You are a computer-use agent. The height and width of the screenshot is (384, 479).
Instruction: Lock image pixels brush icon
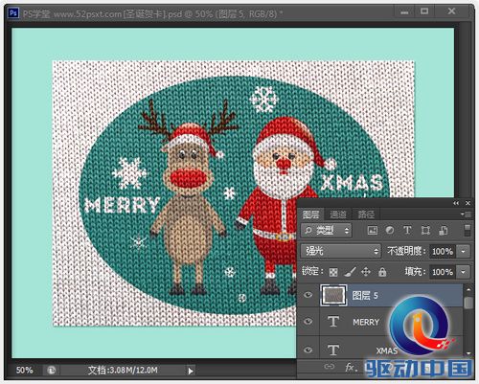[350, 272]
